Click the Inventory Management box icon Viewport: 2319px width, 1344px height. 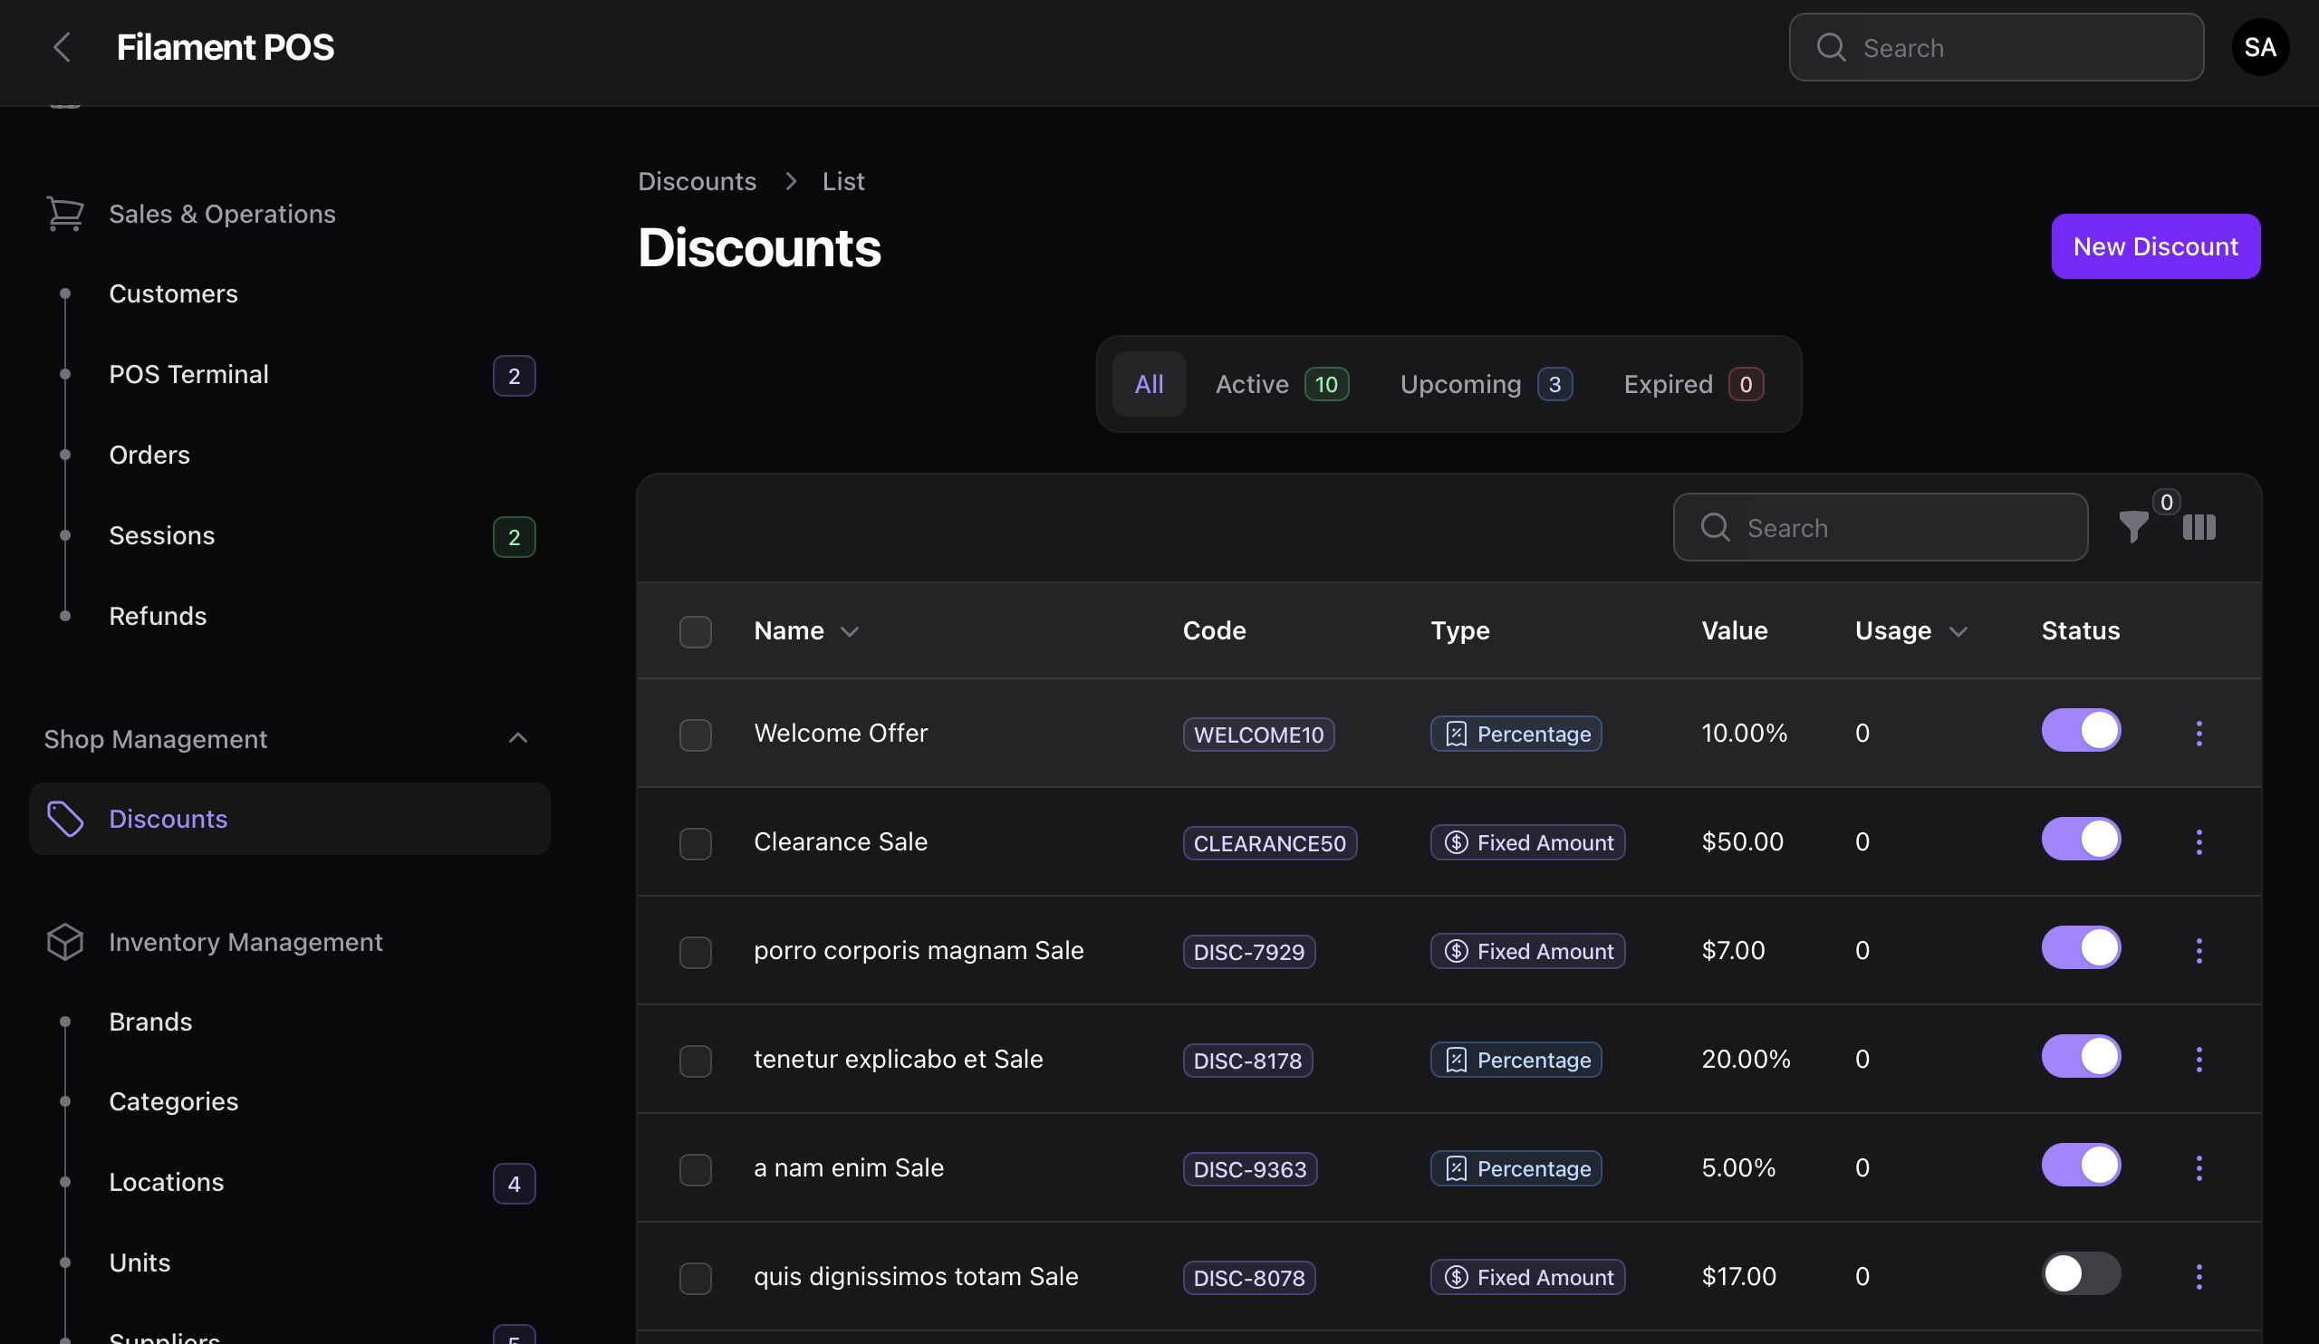click(x=65, y=942)
